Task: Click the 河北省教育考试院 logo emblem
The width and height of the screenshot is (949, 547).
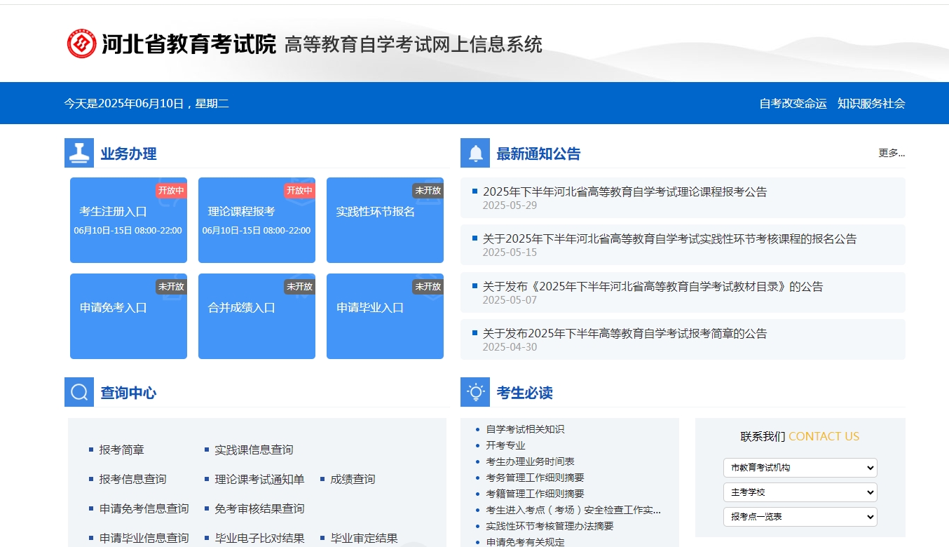Action: (x=81, y=43)
